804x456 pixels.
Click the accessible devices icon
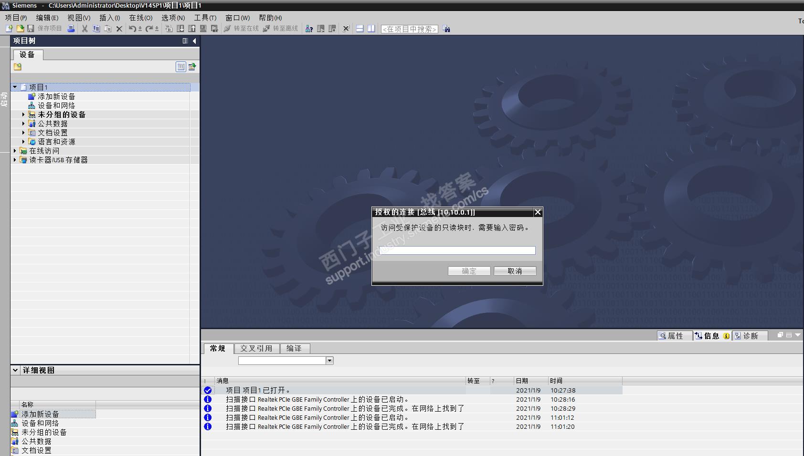(x=309, y=29)
